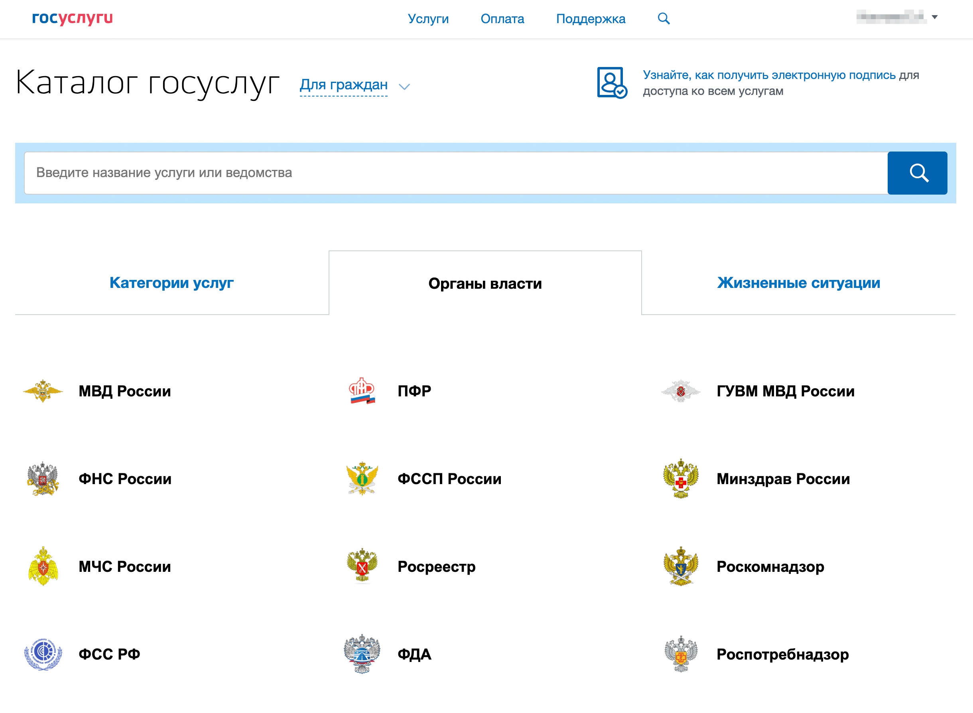Open Оплата in top navigation
The width and height of the screenshot is (973, 713).
pos(502,19)
